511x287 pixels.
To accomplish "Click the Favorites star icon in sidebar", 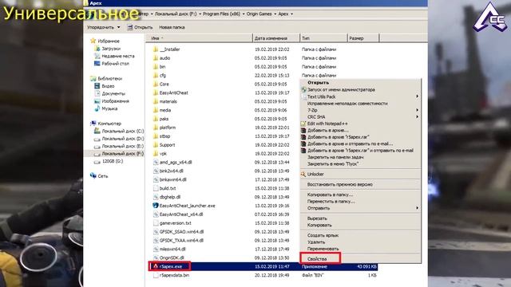I will click(x=93, y=41).
